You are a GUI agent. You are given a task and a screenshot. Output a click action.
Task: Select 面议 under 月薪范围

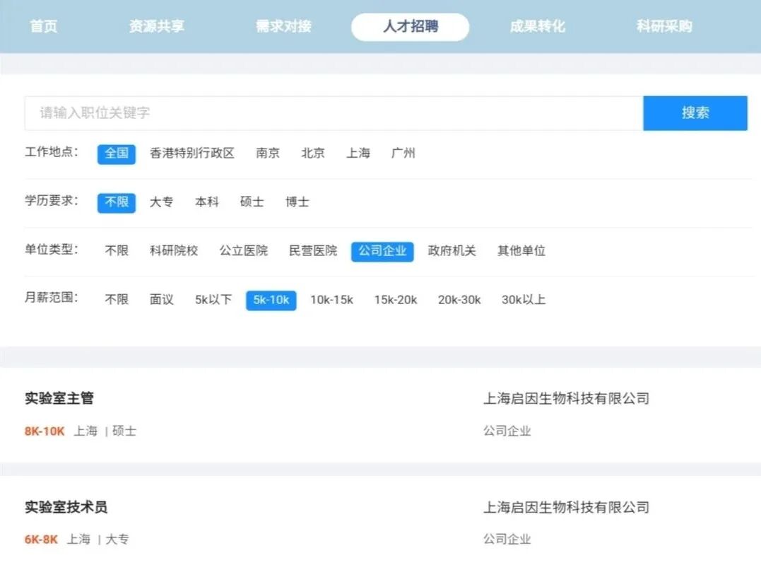click(x=161, y=299)
